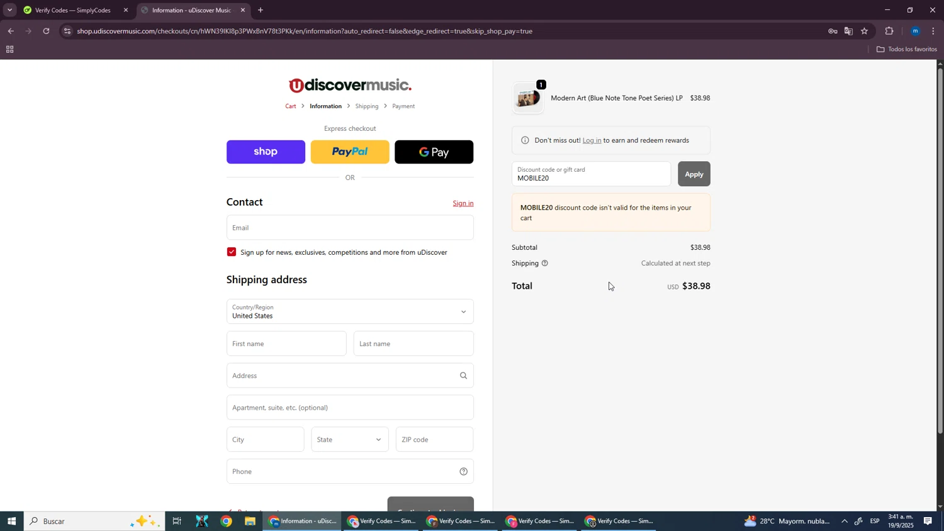The image size is (944, 531).
Task: Click the phone field help icon
Action: point(464,472)
